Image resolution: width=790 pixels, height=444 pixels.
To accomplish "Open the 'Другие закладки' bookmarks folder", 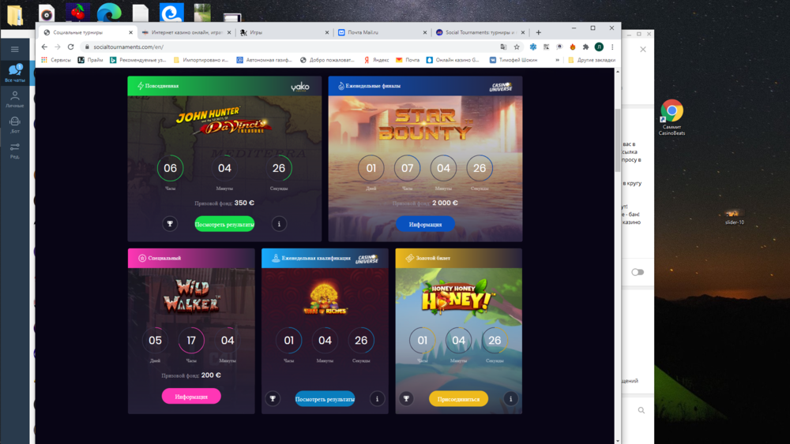I will 592,60.
